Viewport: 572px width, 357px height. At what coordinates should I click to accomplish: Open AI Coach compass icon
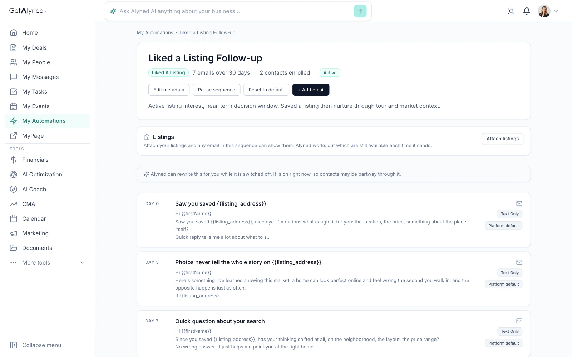click(x=14, y=189)
